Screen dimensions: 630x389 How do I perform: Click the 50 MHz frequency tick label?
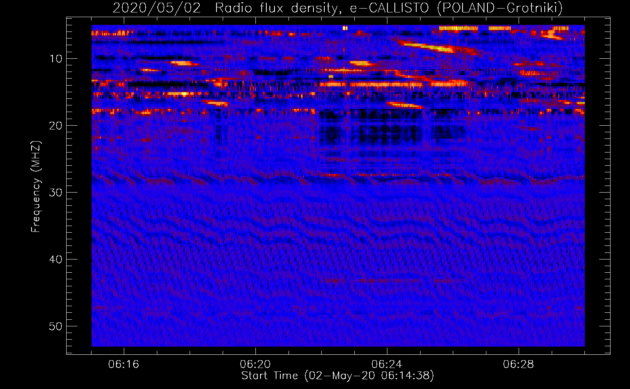(56, 326)
